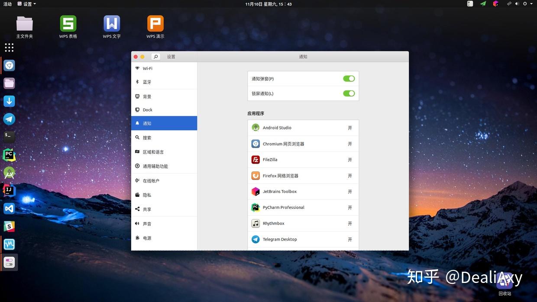The image size is (537, 302).
Task: Disable the 通知弹窗 switch
Action: (x=349, y=78)
